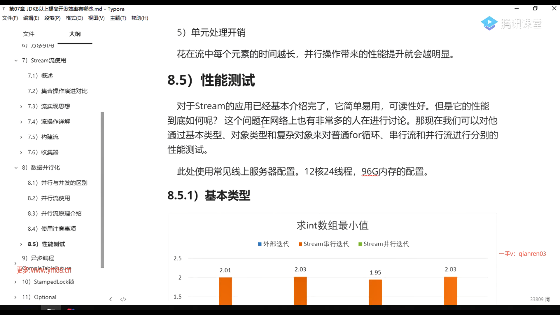This screenshot has height=315, width=560.
Task: Open the 格式(O) menu
Action: point(74,18)
